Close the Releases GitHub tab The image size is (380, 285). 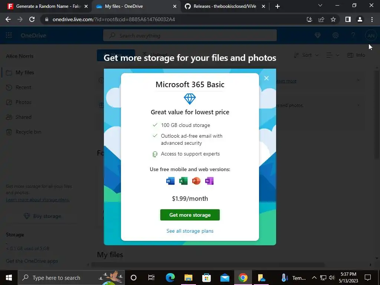pyautogui.click(x=263, y=7)
